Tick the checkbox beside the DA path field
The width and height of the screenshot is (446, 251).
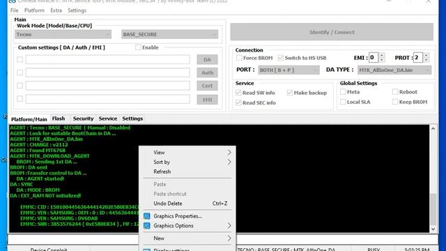20,59
